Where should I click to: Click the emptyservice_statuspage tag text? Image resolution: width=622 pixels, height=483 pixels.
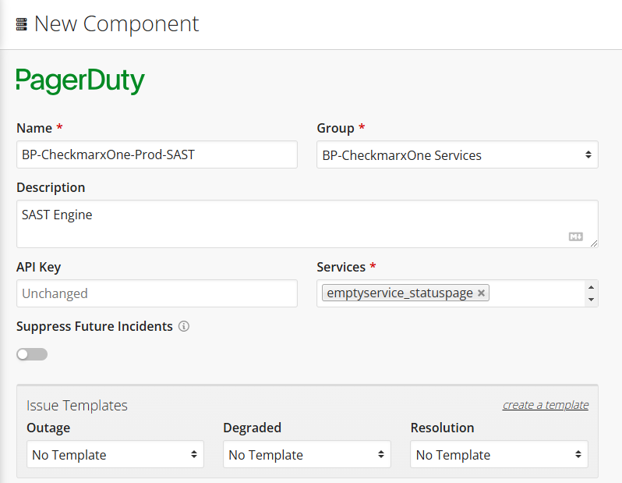[400, 293]
